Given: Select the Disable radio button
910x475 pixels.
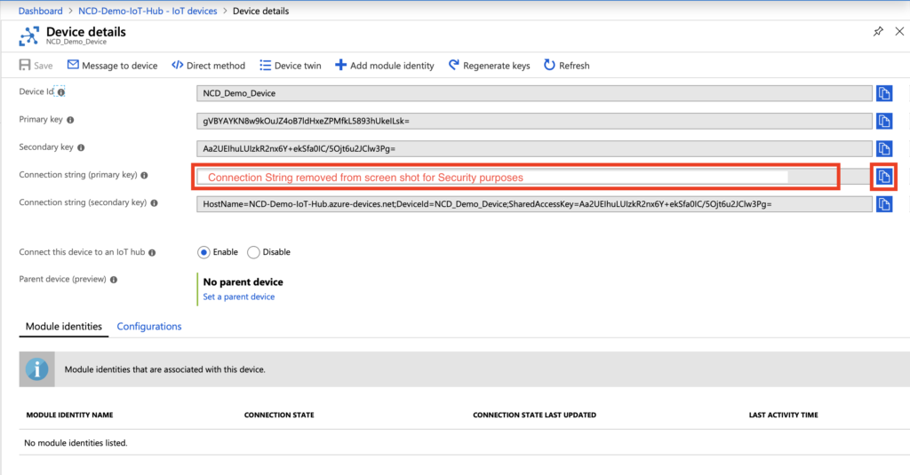Looking at the screenshot, I should point(253,252).
